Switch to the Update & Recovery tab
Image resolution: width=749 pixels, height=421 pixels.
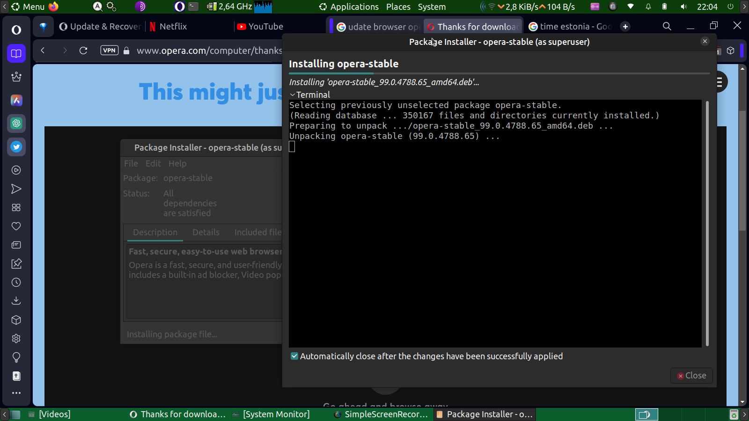click(100, 27)
